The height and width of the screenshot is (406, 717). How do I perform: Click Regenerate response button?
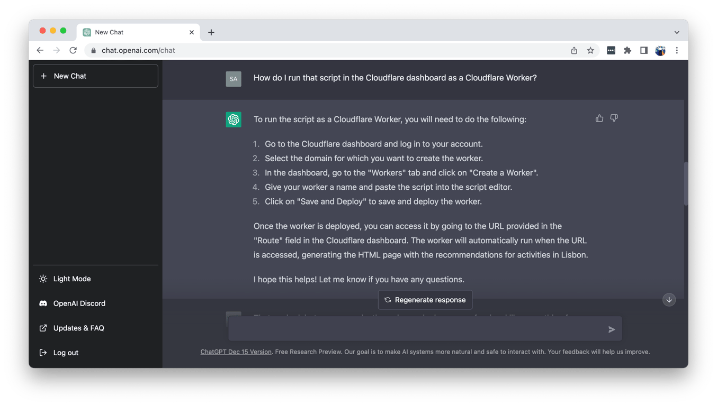425,300
